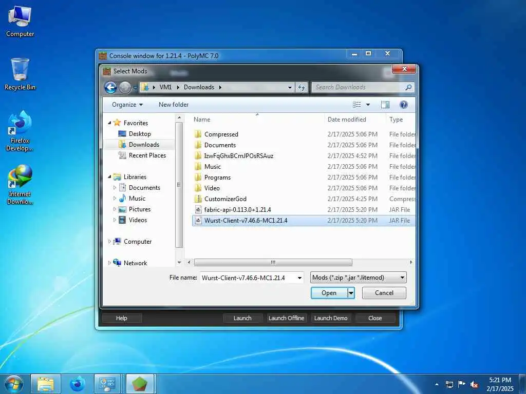526x394 pixels.
Task: Open File Explorer from the taskbar
Action: tap(46, 384)
